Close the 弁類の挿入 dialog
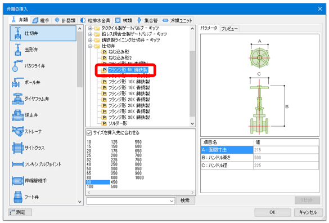The height and width of the screenshot is (223, 329). tap(320, 9)
